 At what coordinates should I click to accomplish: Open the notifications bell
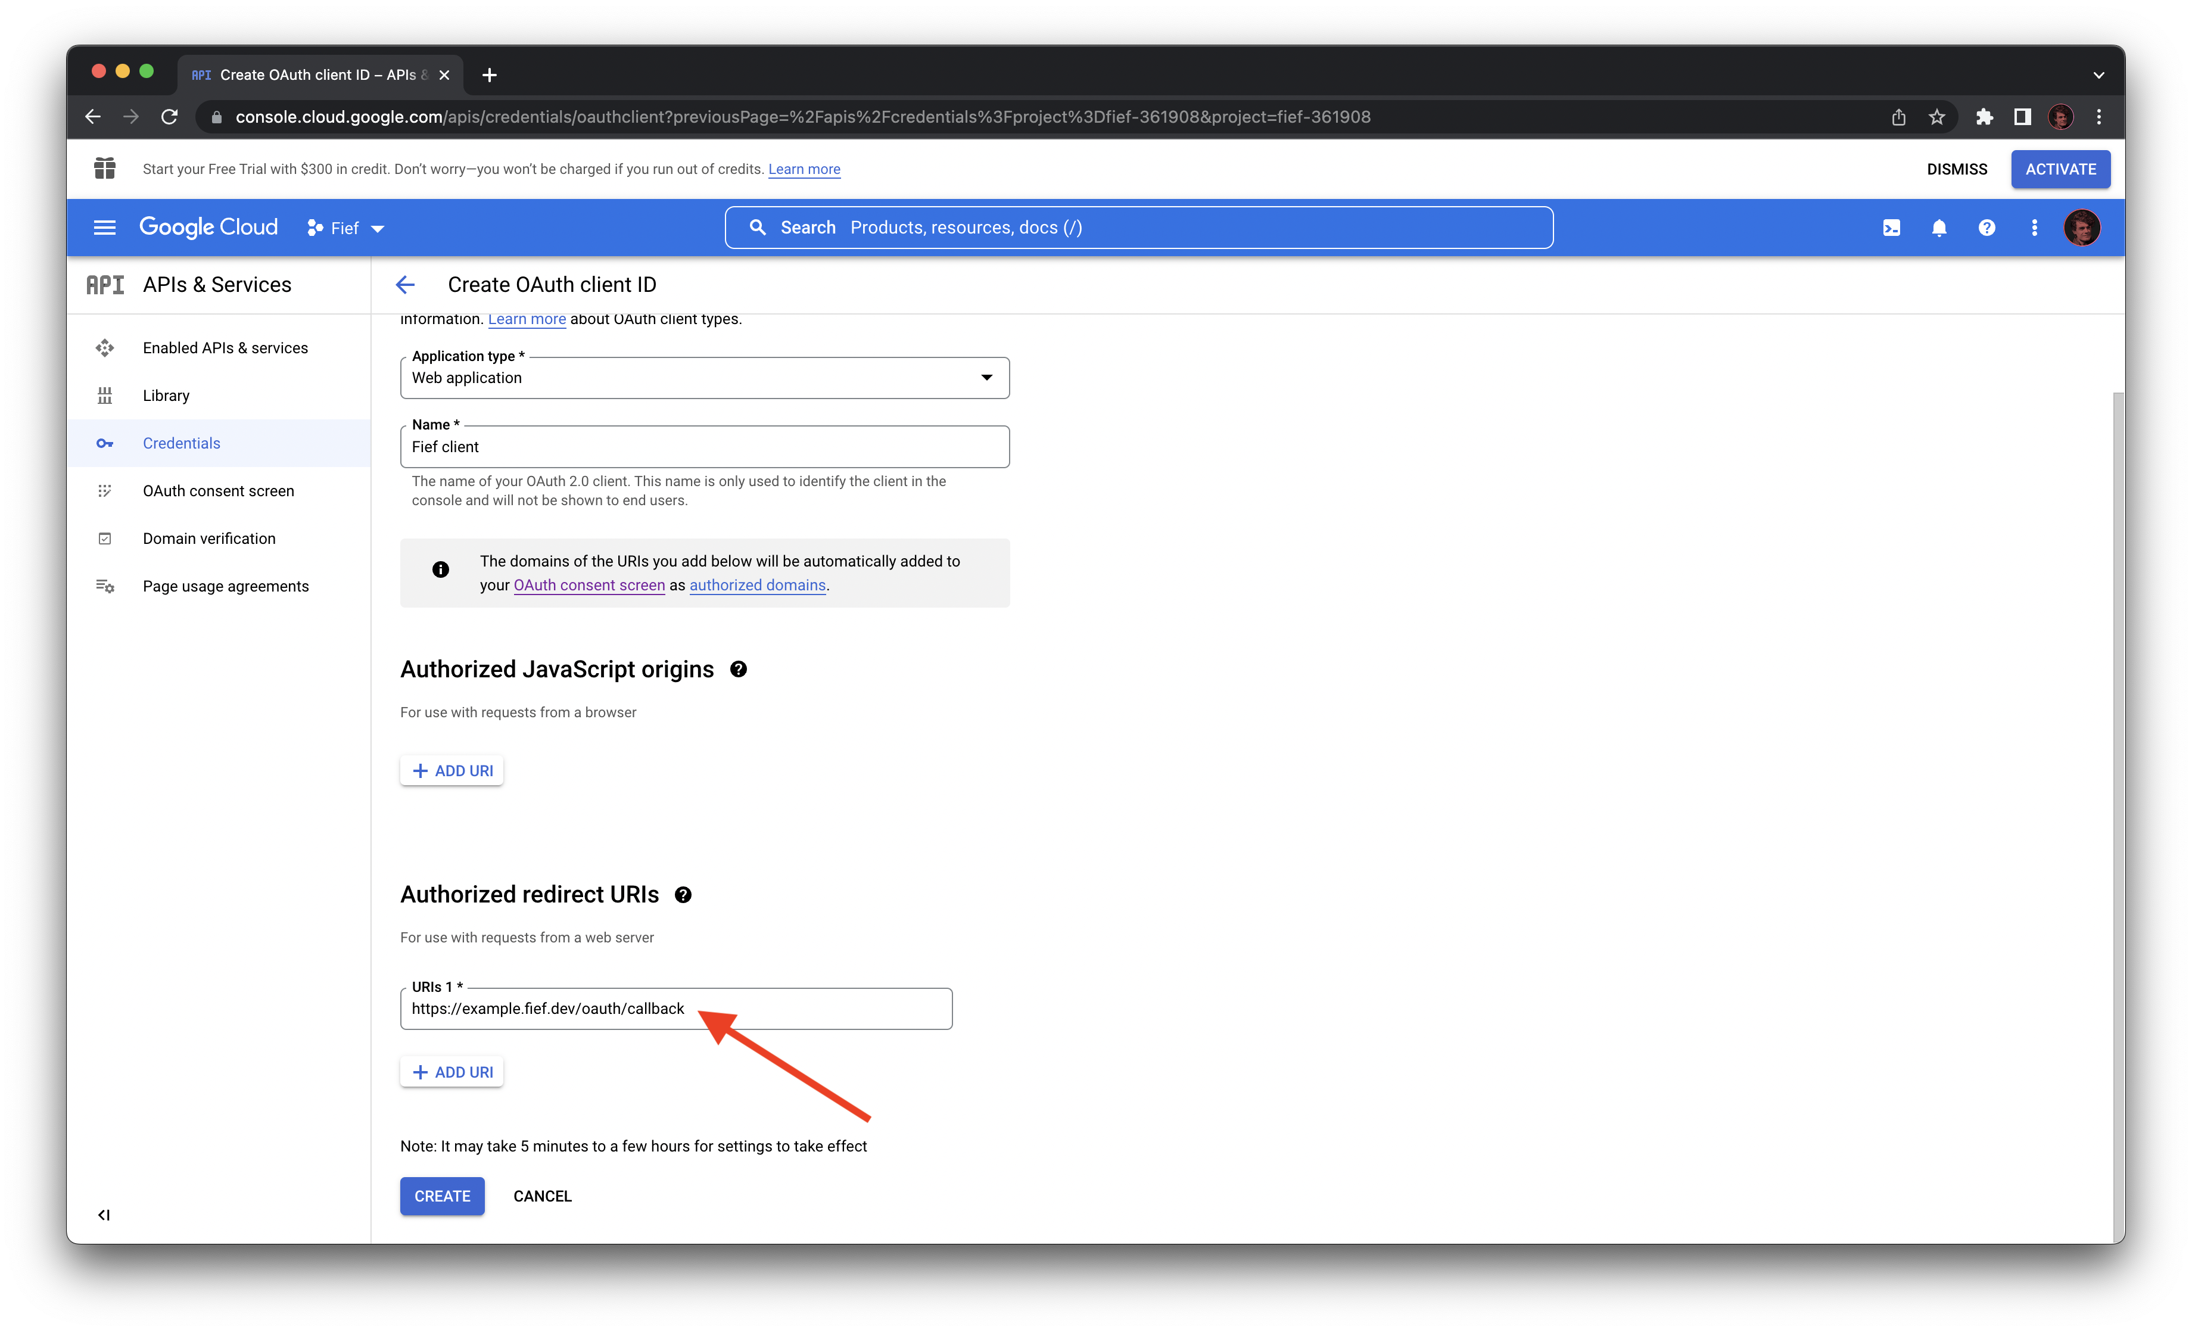[x=1939, y=228]
